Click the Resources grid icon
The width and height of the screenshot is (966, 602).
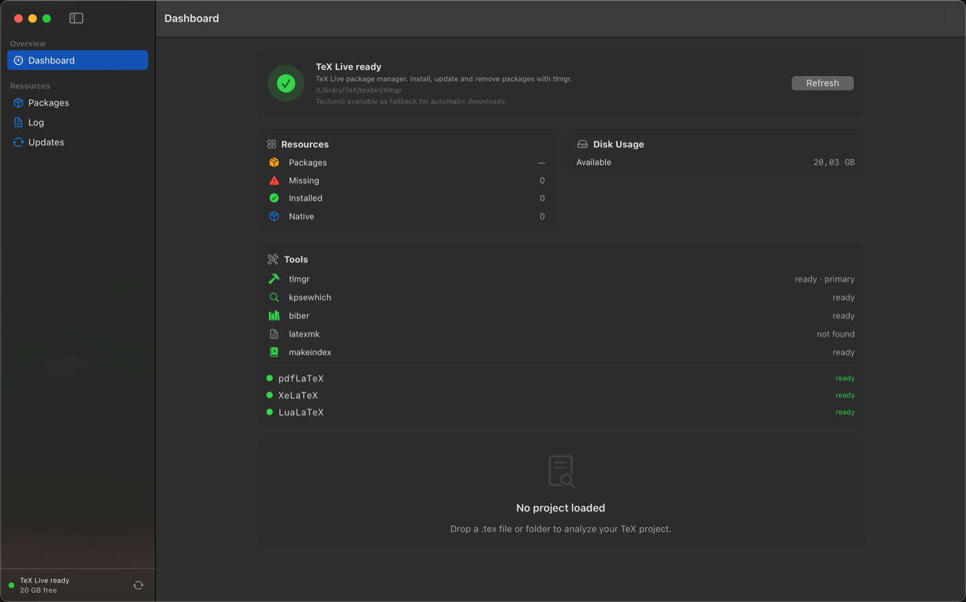tap(271, 144)
